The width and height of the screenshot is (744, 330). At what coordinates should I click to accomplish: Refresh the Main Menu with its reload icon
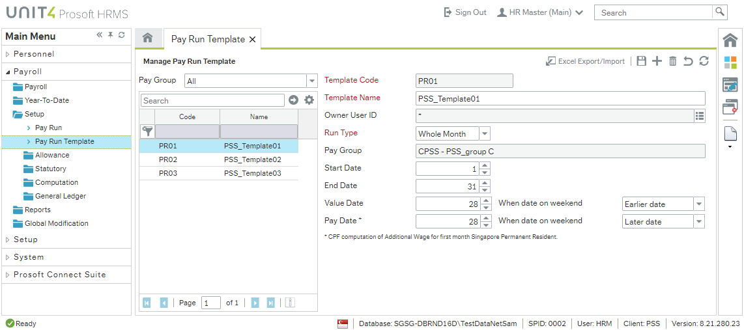point(121,35)
